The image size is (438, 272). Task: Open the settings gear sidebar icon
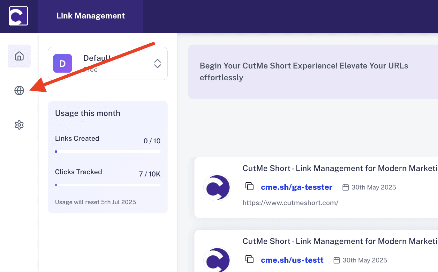click(x=19, y=125)
